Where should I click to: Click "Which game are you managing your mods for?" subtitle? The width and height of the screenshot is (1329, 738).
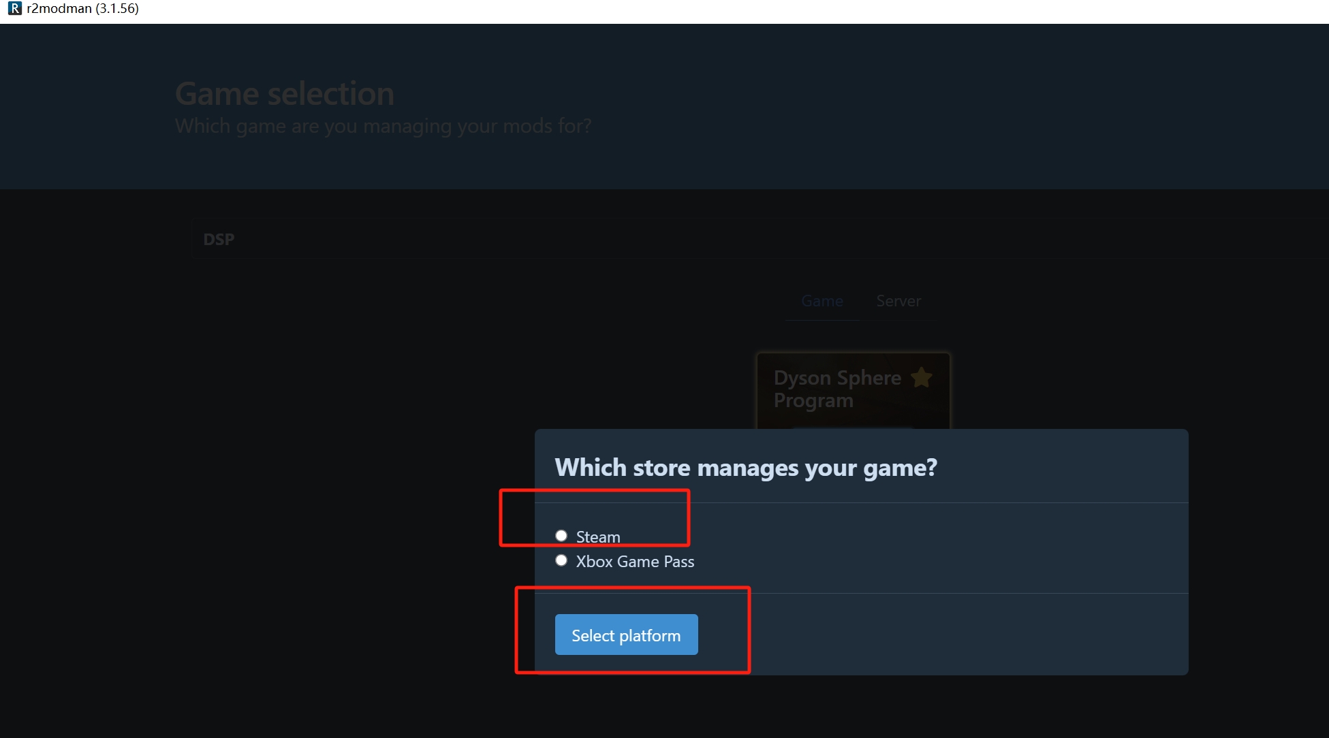(x=384, y=126)
